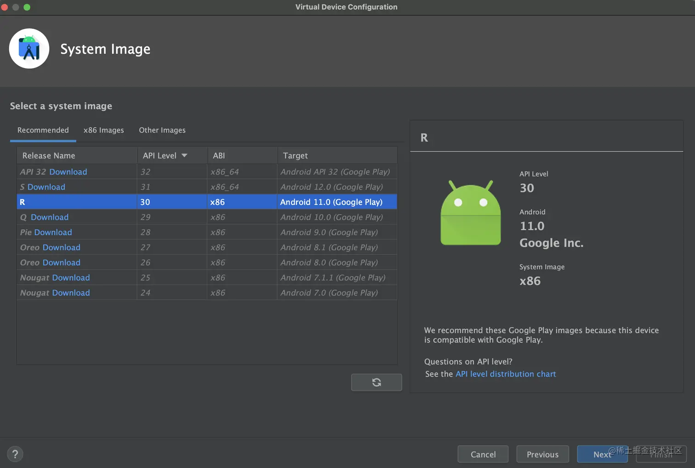Open the Other Images tab

pyautogui.click(x=162, y=130)
